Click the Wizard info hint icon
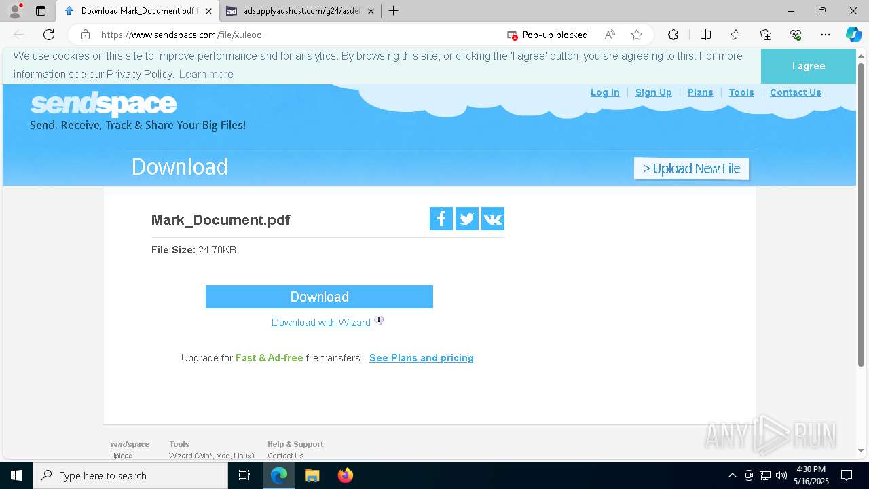 [x=379, y=321]
